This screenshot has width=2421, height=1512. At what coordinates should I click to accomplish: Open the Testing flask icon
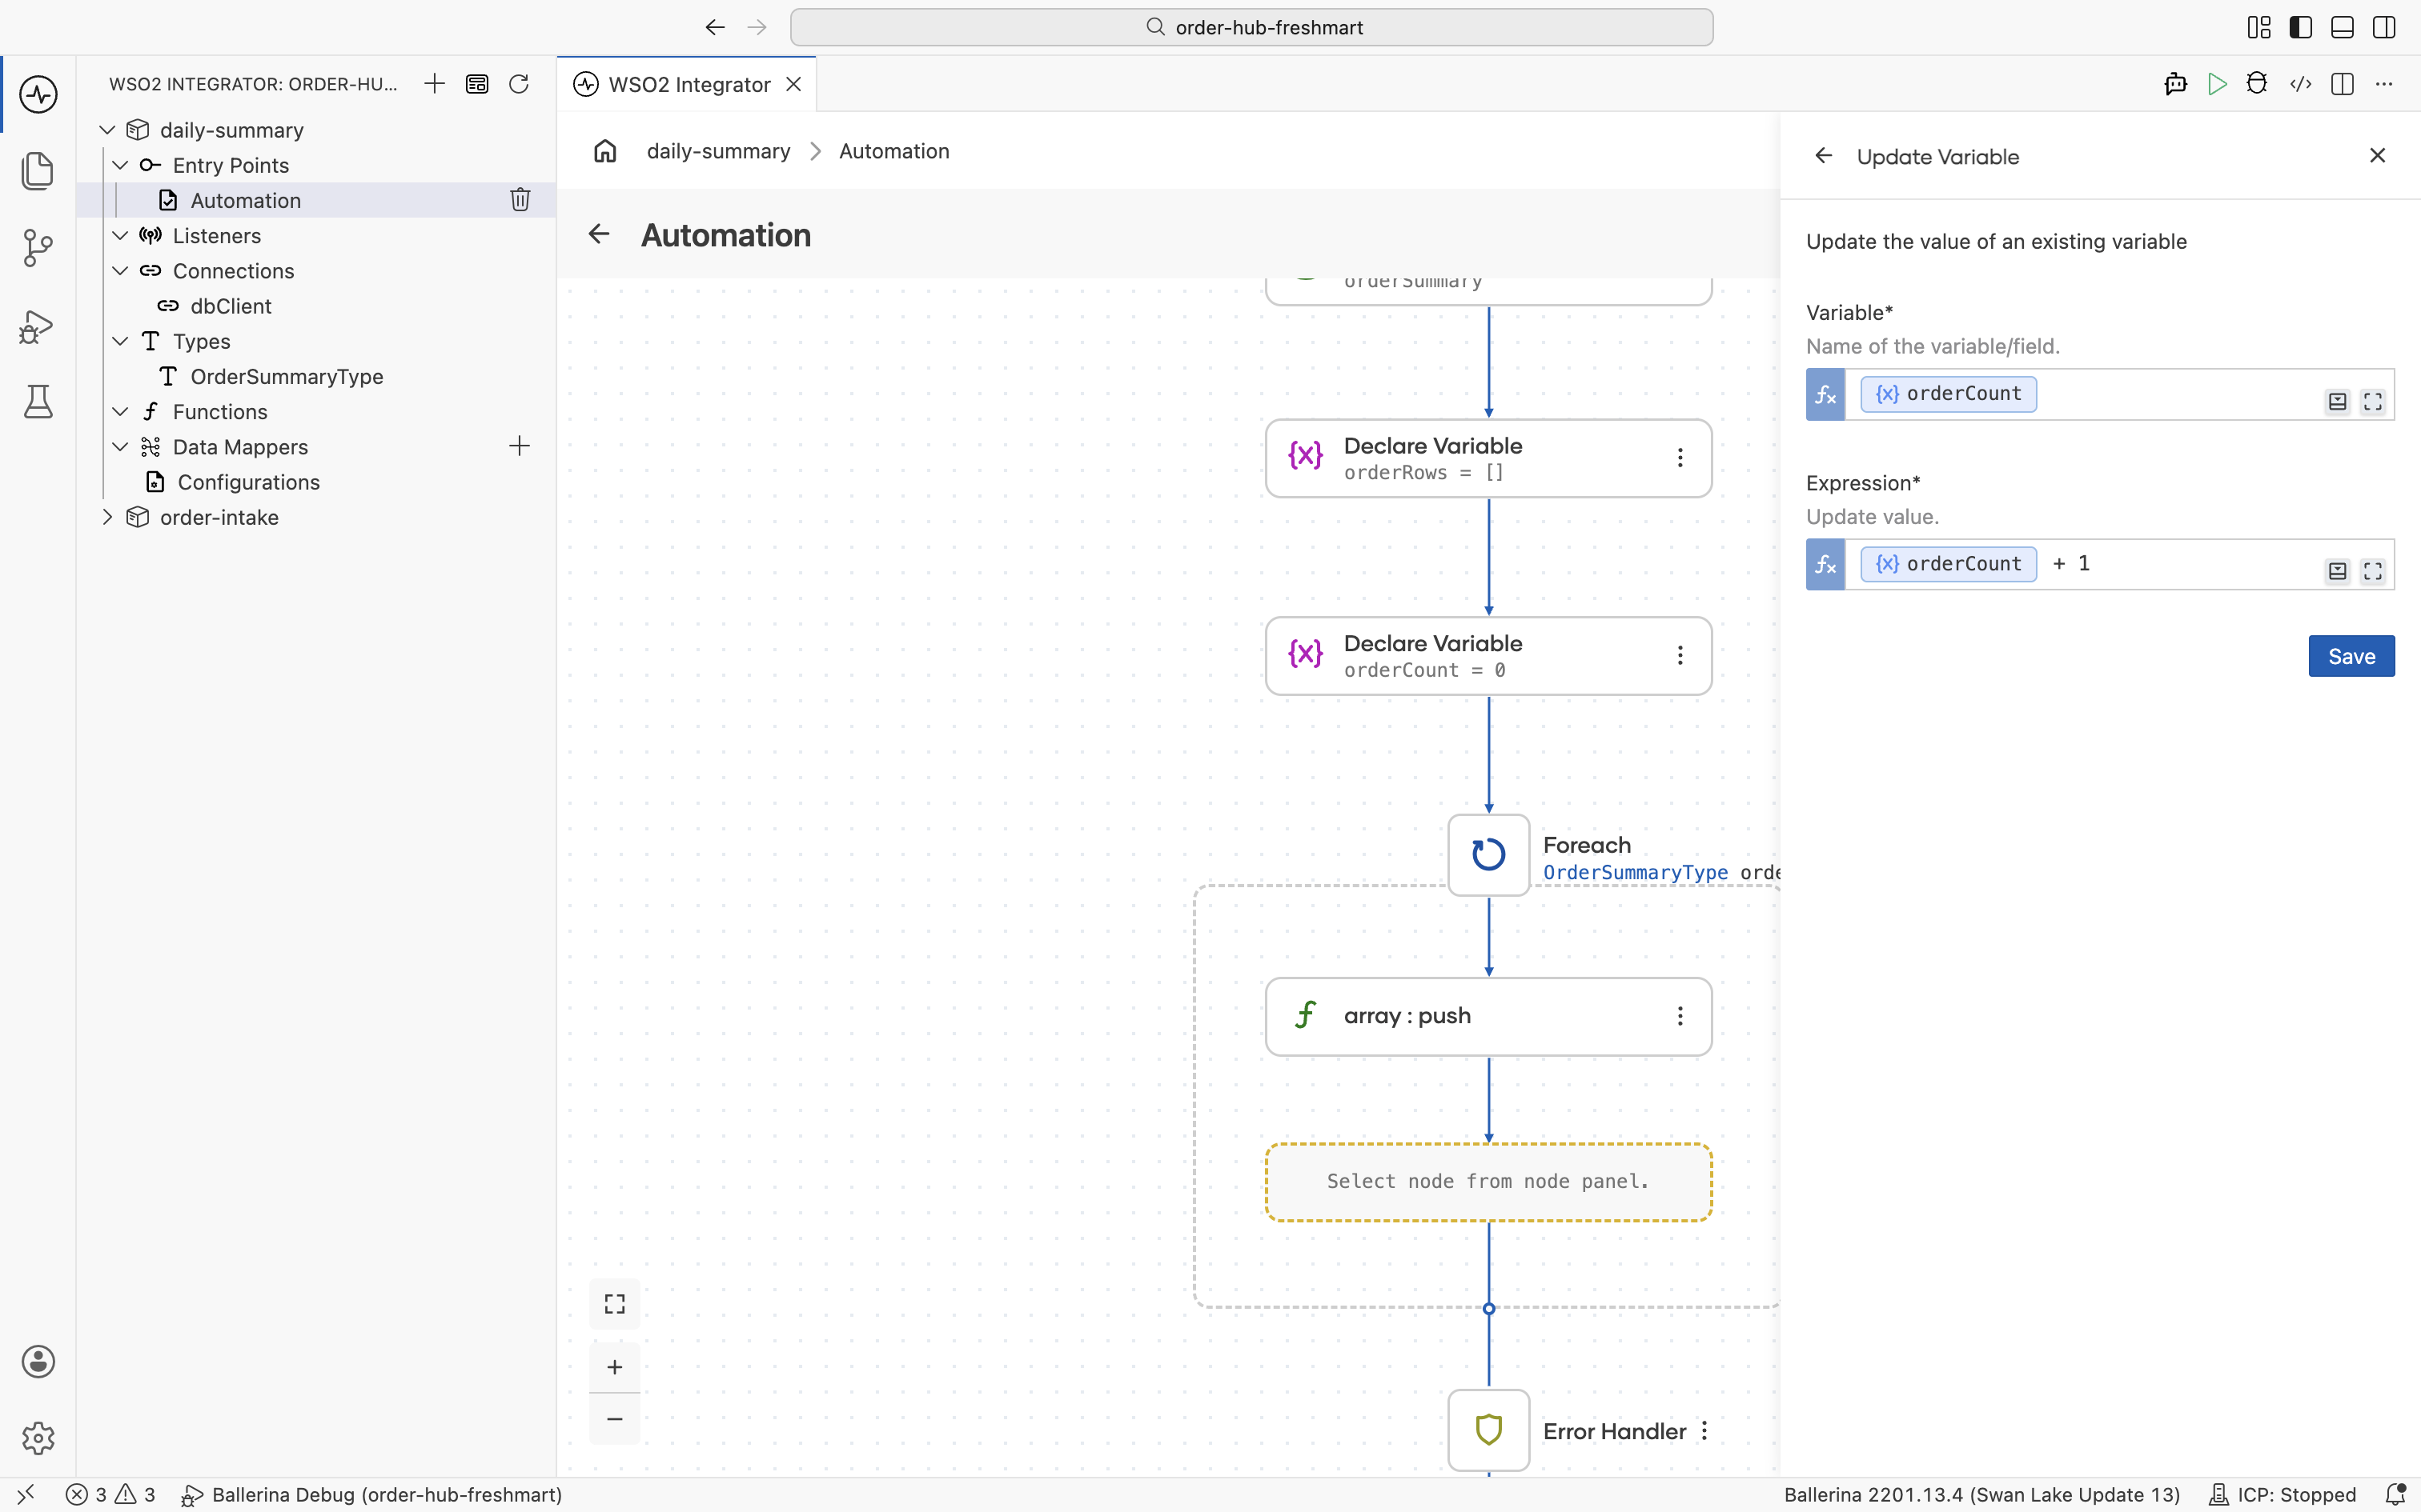coord(38,402)
